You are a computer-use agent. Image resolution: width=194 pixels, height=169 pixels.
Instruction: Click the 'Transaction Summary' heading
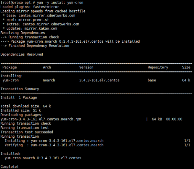20,89
